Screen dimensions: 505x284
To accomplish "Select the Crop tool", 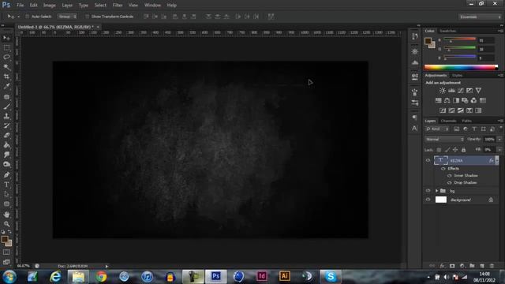I will tap(6, 77).
